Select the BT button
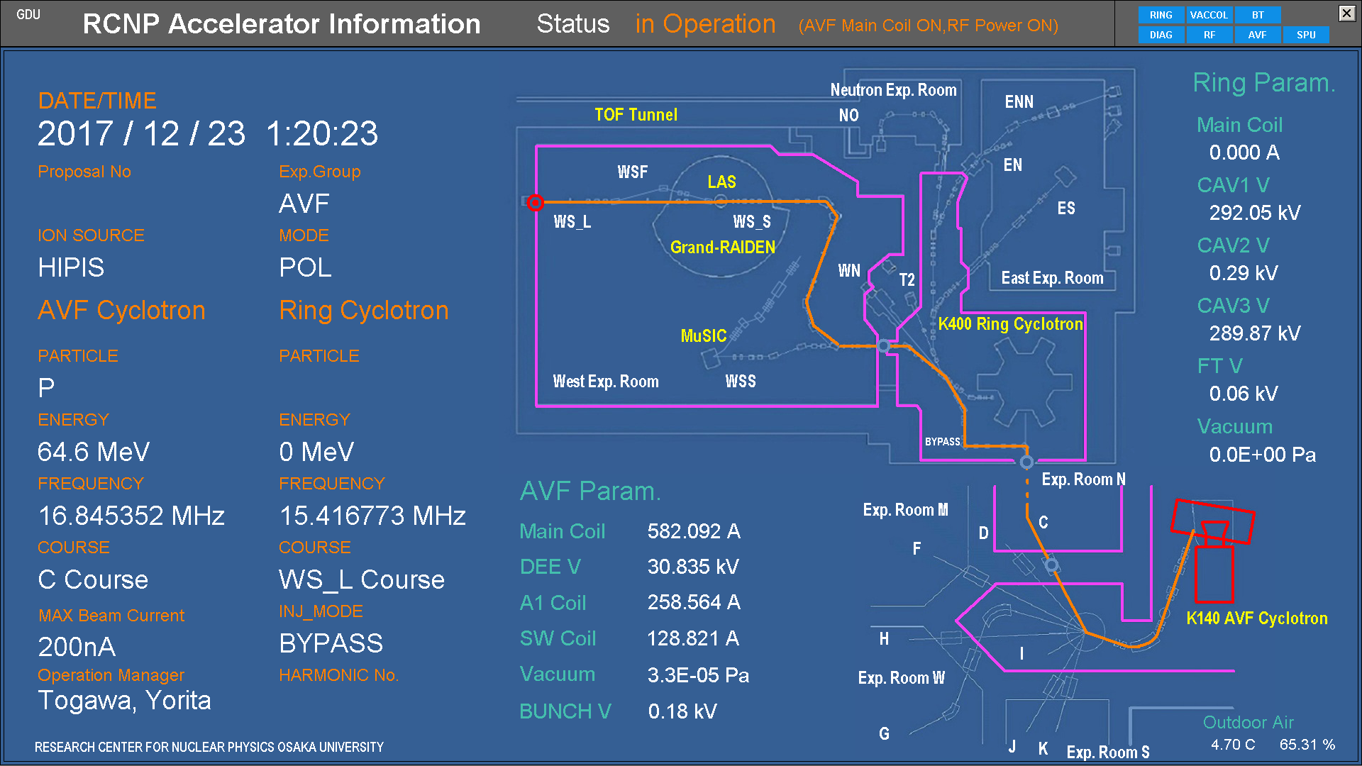 [1257, 15]
